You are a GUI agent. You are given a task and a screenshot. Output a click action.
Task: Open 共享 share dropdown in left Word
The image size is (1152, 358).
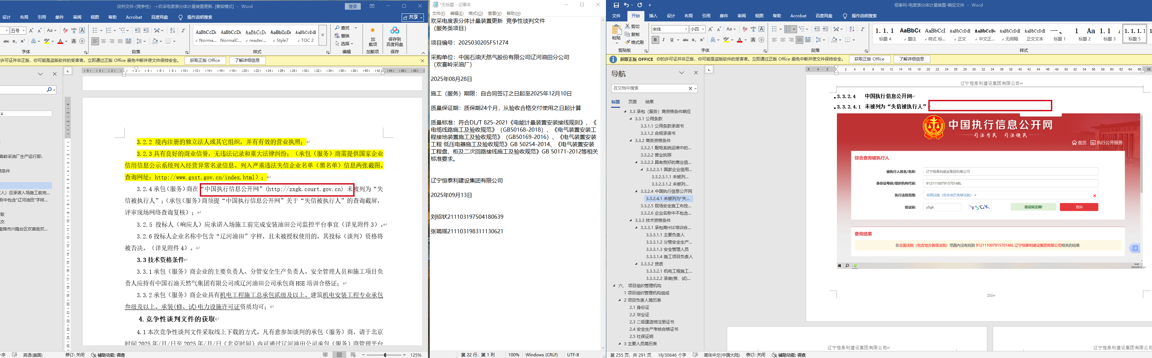coord(412,17)
